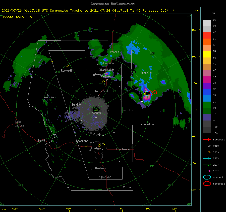Image resolution: width=226 pixels, height=212 pixels.
Task: Click the Airdrie city label
Action: 99,135
